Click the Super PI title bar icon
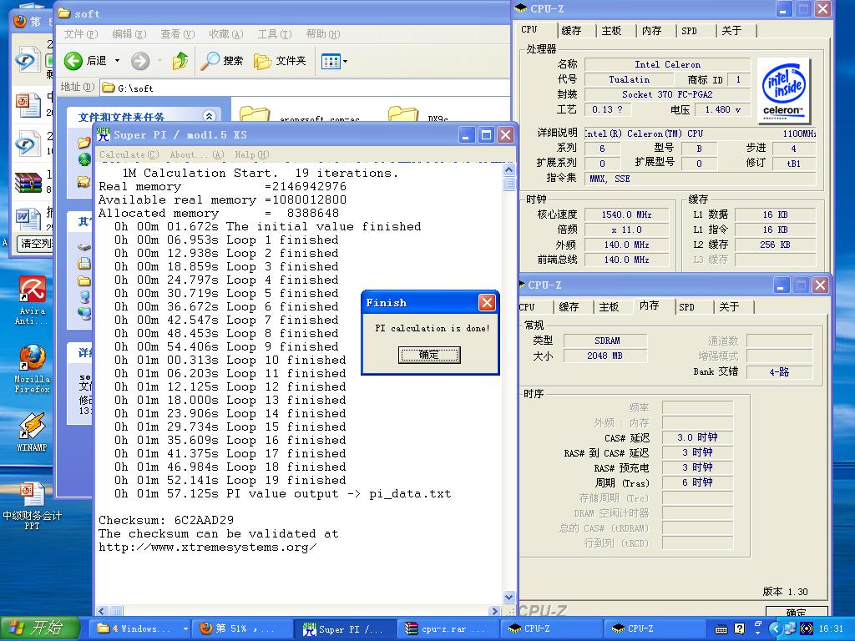855x641 pixels. (103, 134)
